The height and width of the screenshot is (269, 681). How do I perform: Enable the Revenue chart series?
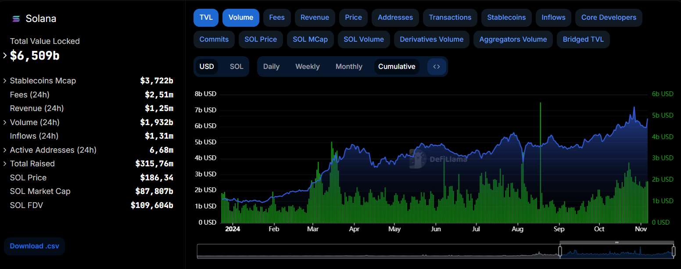(315, 18)
